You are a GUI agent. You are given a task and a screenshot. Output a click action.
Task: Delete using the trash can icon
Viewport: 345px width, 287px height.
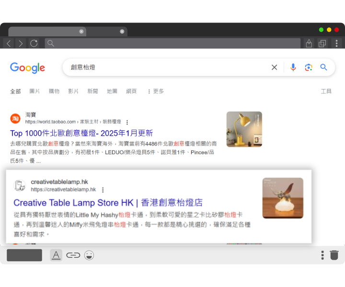pyautogui.click(x=334, y=255)
